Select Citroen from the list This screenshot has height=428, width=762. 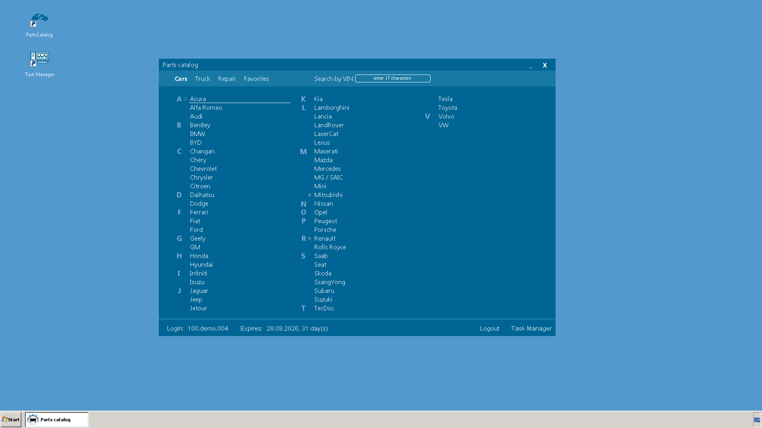pos(200,186)
